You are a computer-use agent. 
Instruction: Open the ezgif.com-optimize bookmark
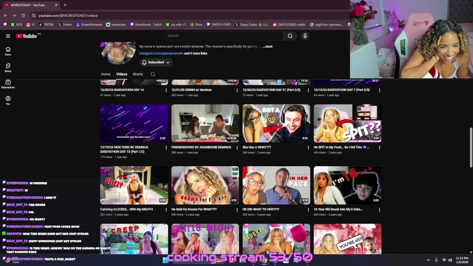click(x=327, y=25)
